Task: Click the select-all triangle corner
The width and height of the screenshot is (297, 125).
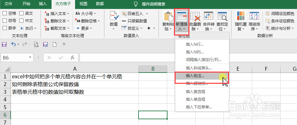Action: coord(7,69)
